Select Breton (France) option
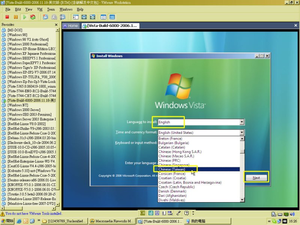The width and height of the screenshot is (300, 225). [x=199, y=138]
